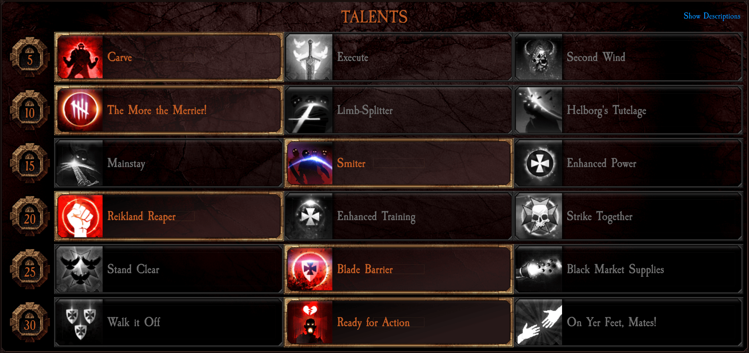749x353 pixels.
Task: Toggle The More the Merrier! talent
Action: (x=169, y=110)
